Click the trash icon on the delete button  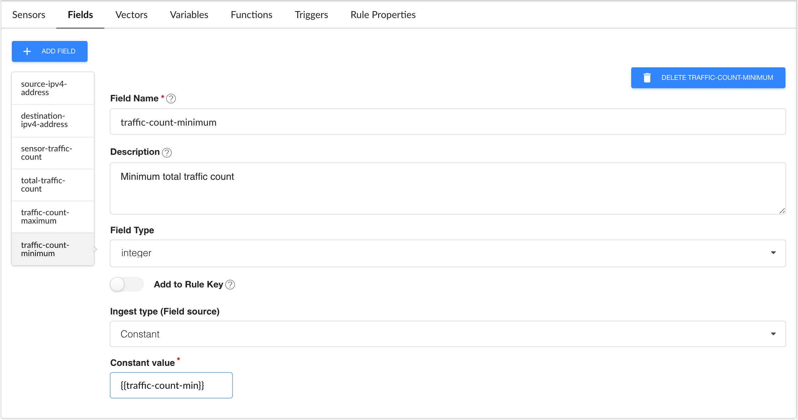click(x=647, y=78)
